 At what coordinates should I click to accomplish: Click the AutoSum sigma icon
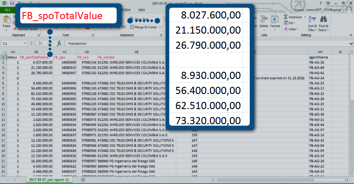[286, 17]
